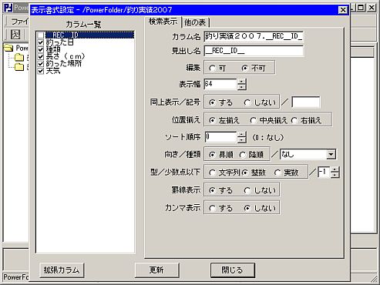Click the カラム名 text field
380x285 pixels.
pos(254,37)
